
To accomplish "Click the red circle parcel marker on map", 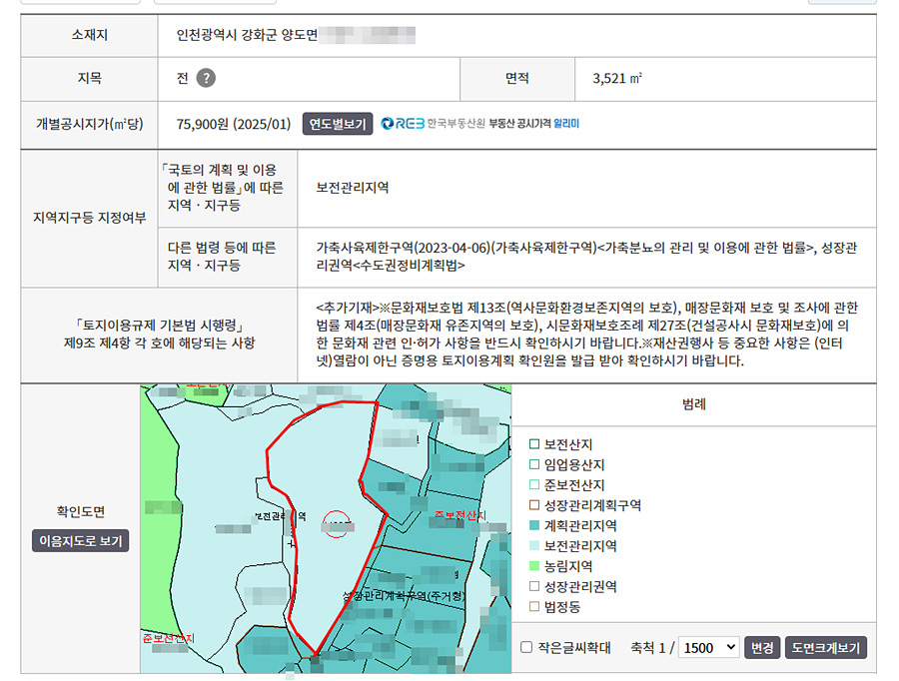I will coord(337,524).
